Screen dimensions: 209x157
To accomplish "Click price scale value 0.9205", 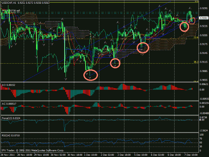I will point(204,35).
